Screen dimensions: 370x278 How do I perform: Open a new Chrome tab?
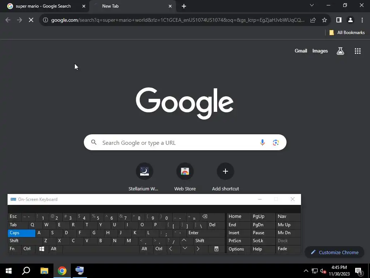(184, 6)
